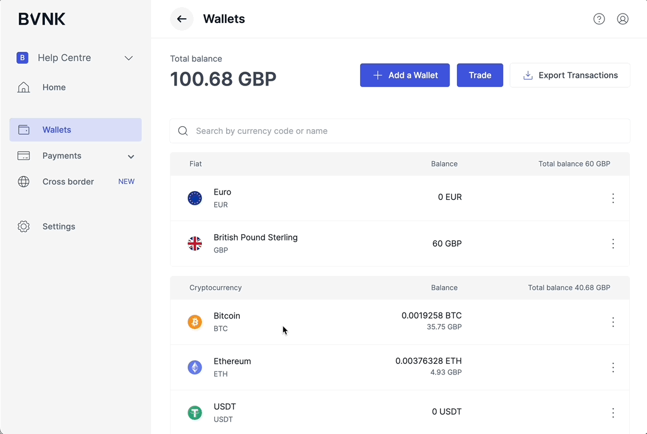This screenshot has height=434, width=647.
Task: Click the Ethereum currency icon
Action: tap(195, 367)
